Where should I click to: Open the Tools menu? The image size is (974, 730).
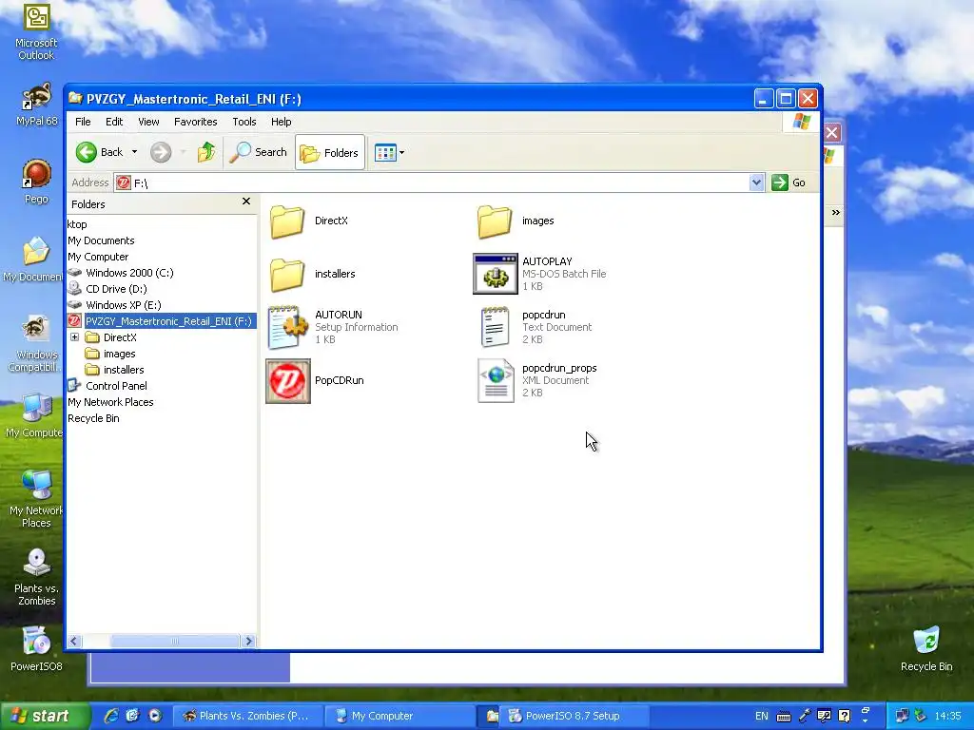(244, 122)
